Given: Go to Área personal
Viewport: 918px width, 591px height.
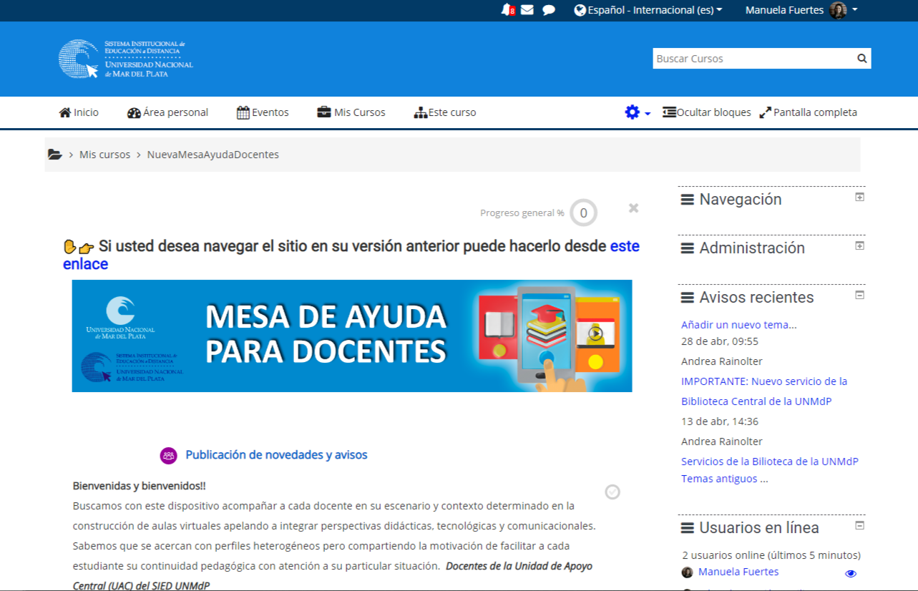Looking at the screenshot, I should pyautogui.click(x=168, y=112).
